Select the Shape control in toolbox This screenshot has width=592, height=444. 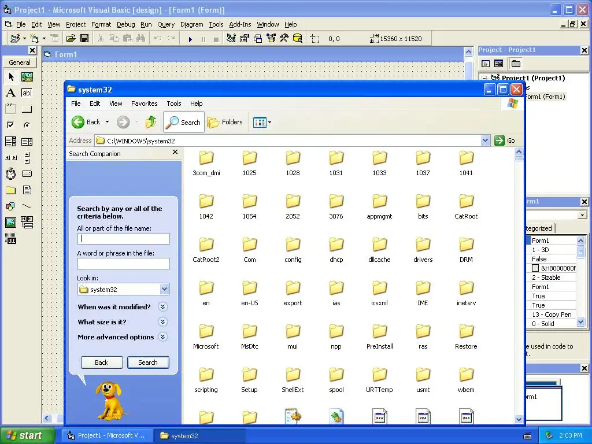click(11, 206)
